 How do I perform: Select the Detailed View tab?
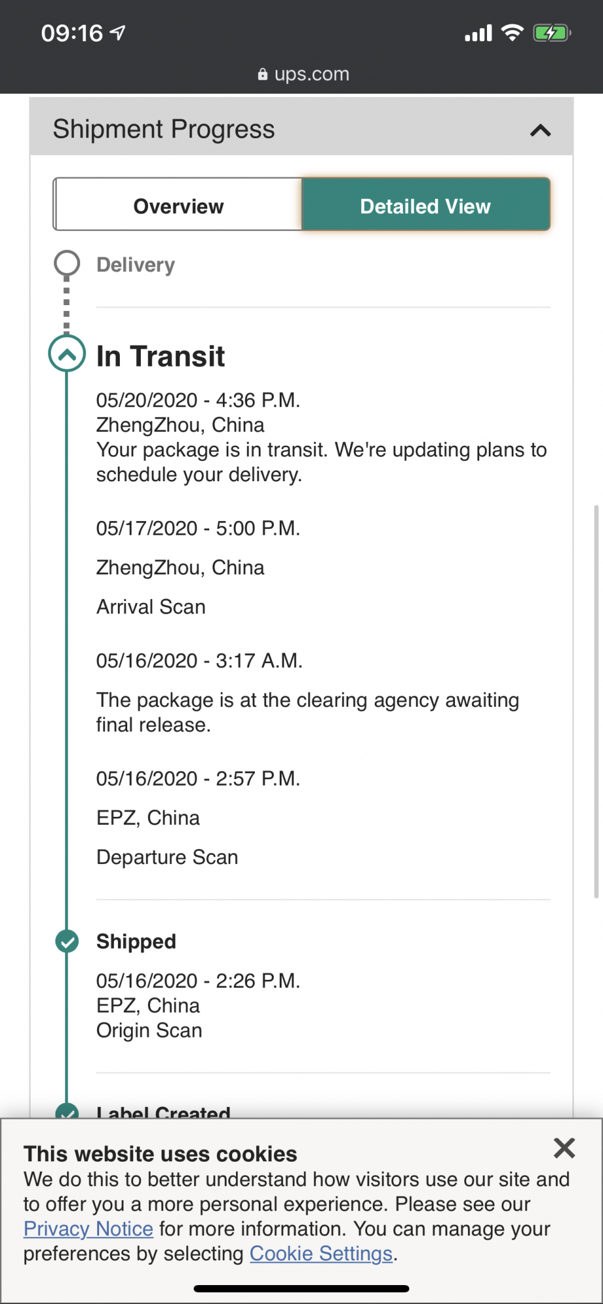pyautogui.click(x=426, y=205)
